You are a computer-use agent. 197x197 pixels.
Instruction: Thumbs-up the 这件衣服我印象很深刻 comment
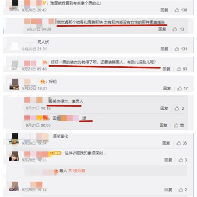[x=181, y=160]
